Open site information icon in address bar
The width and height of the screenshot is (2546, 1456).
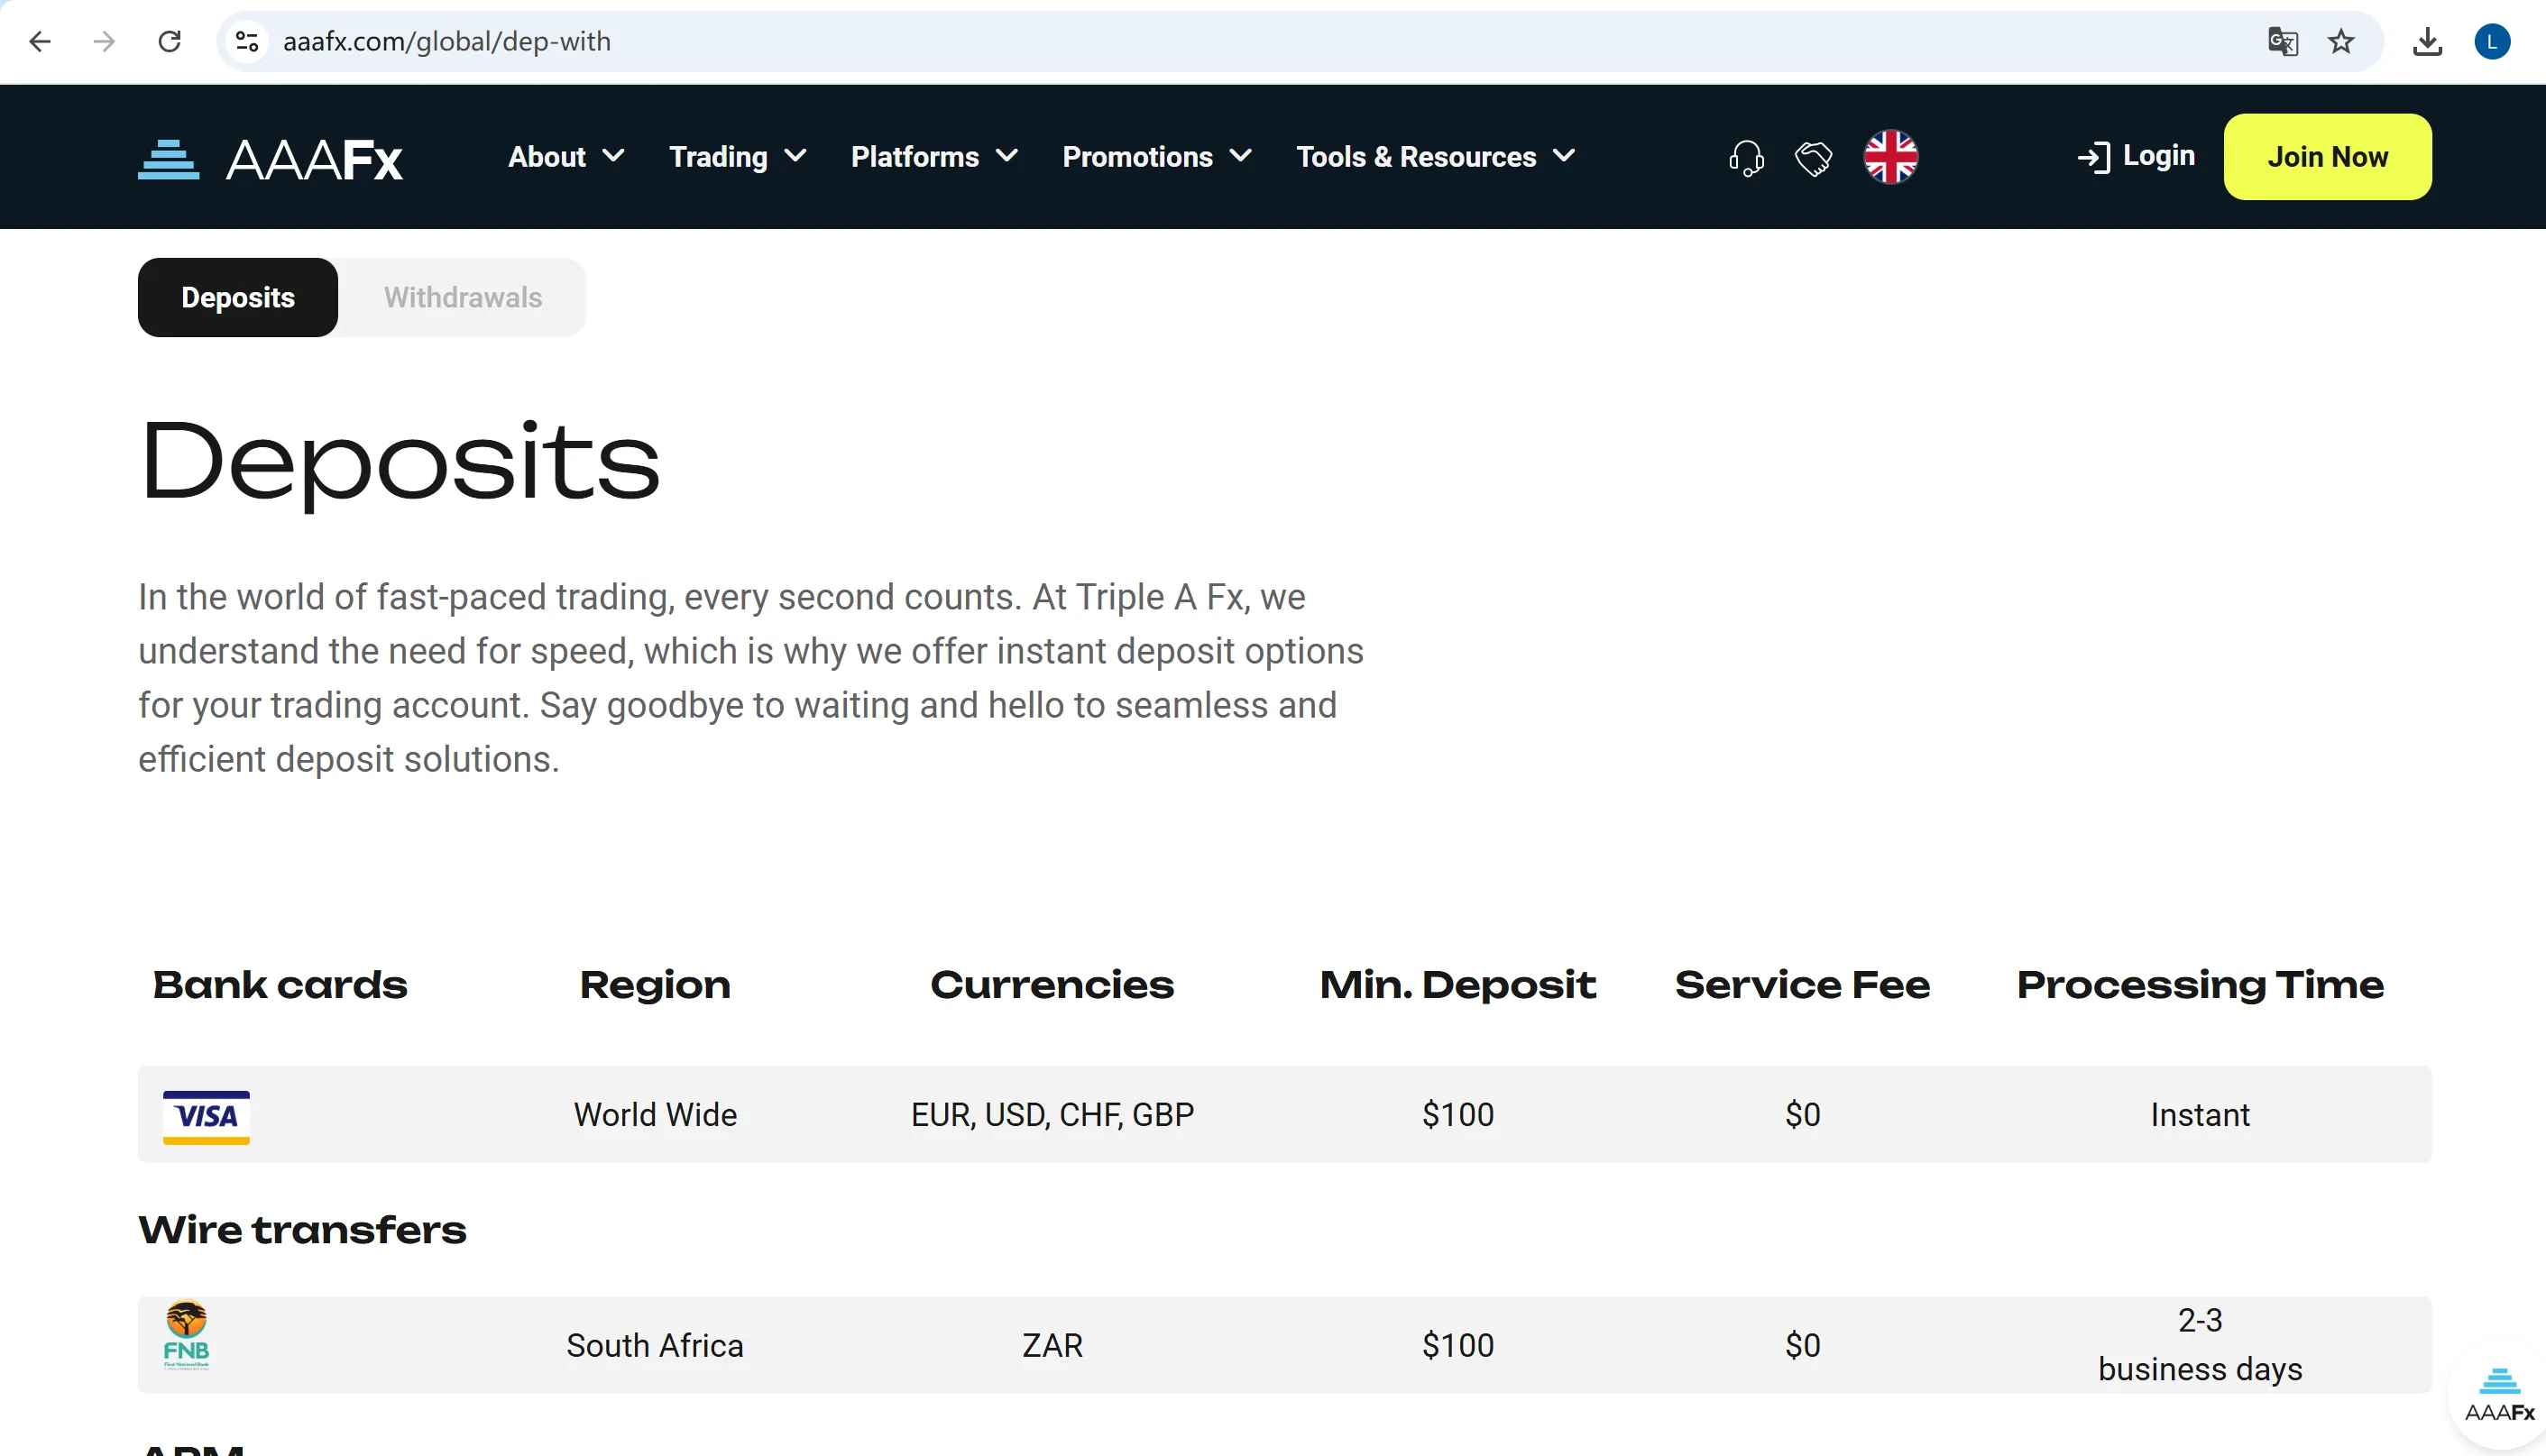point(247,41)
